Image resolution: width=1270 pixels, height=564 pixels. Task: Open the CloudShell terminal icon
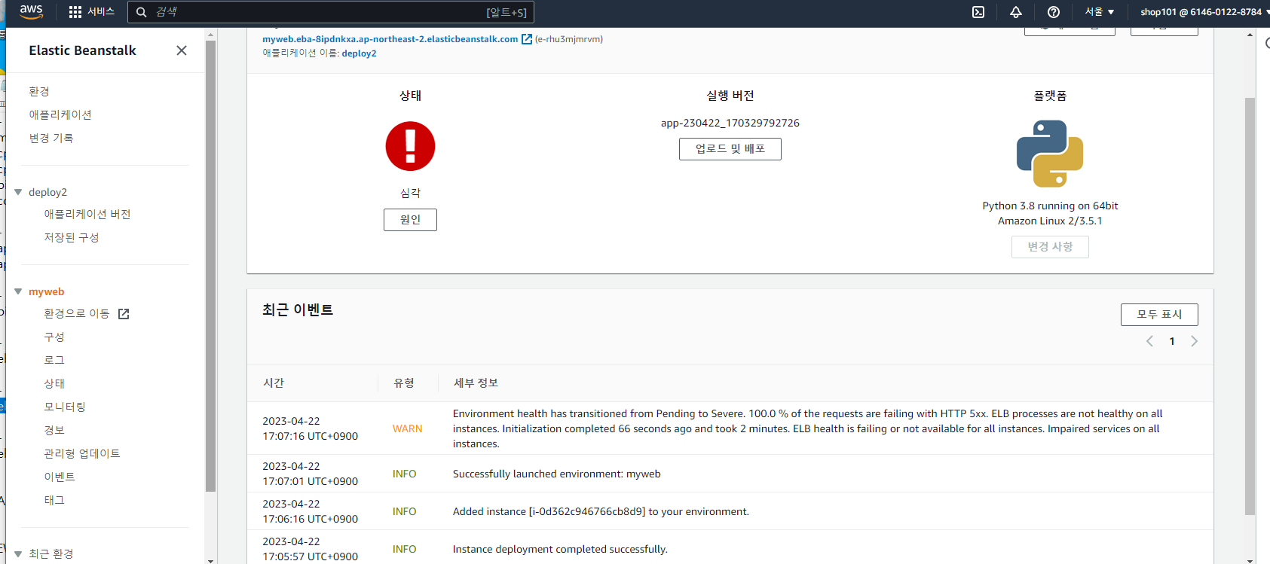[978, 12]
